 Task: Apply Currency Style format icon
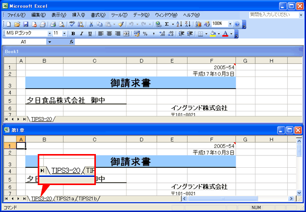pyautogui.click(x=137, y=34)
